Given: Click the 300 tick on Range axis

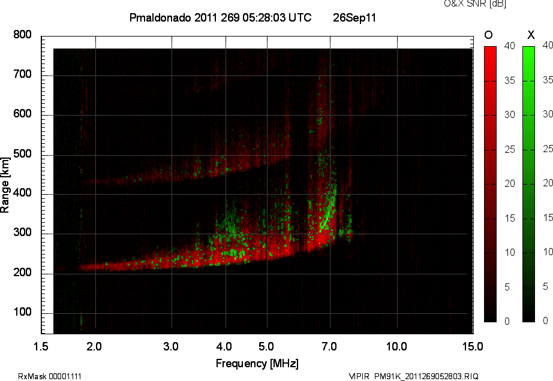Looking at the screenshot, I should click(x=23, y=232).
